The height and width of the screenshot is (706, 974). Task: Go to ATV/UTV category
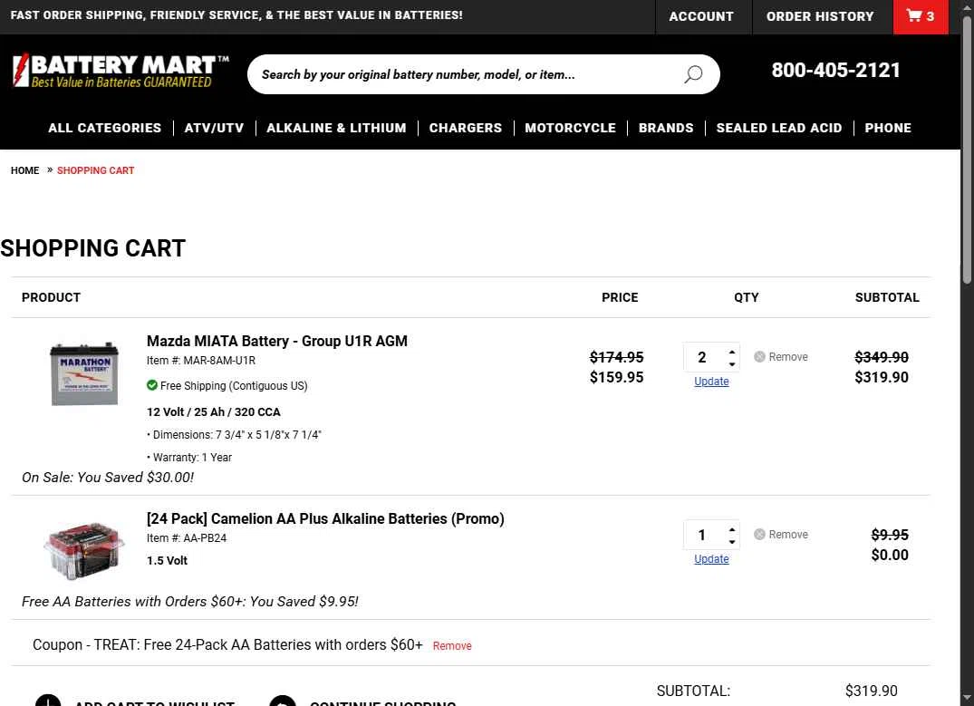tap(214, 128)
